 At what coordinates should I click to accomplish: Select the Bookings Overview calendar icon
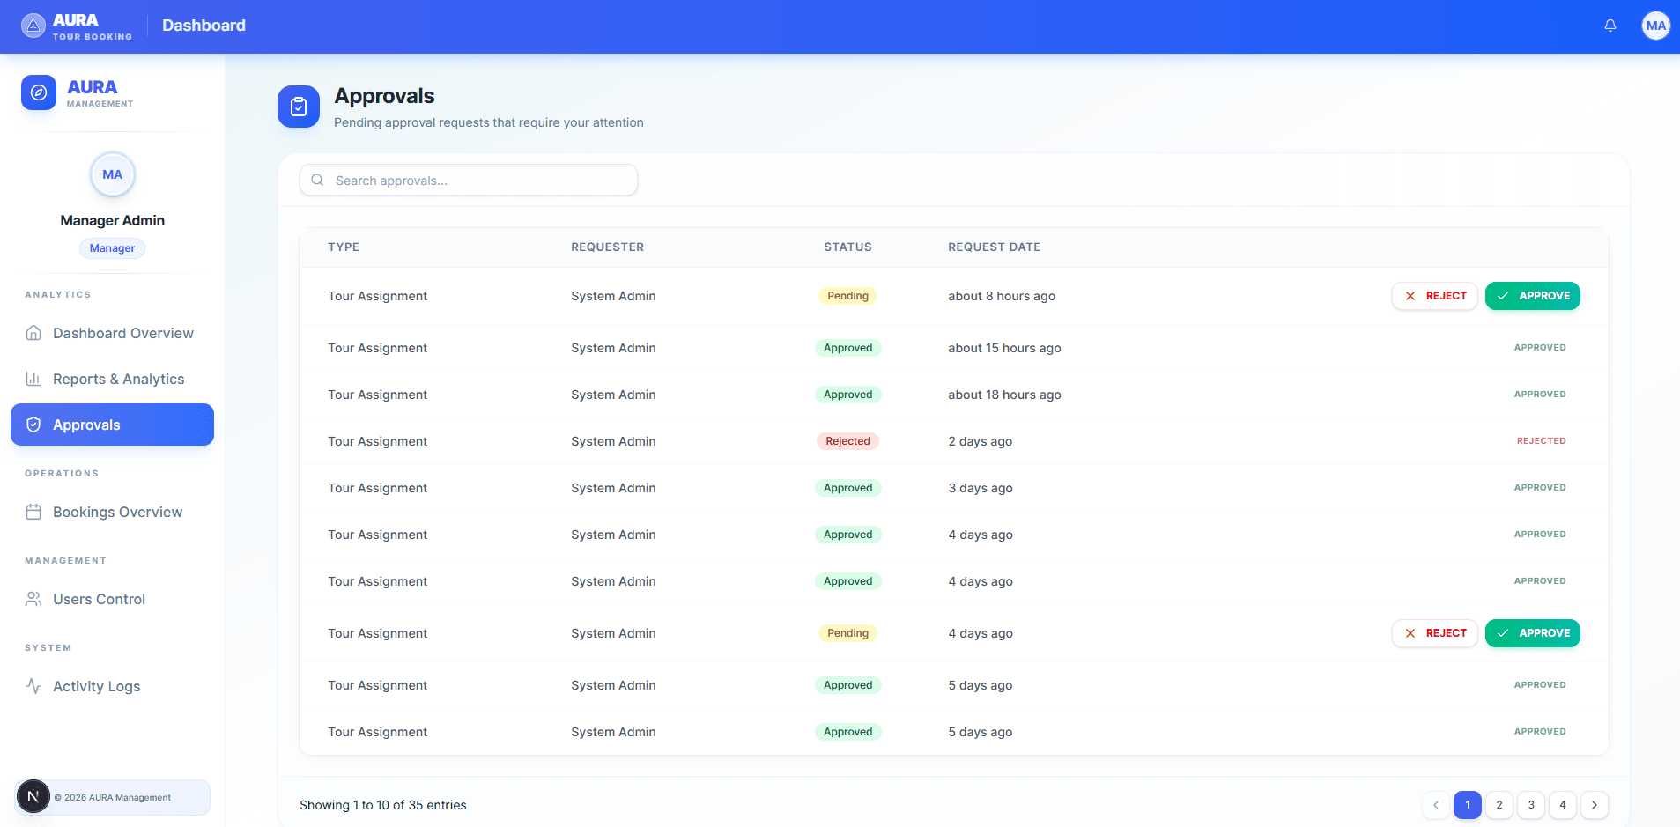coord(33,512)
